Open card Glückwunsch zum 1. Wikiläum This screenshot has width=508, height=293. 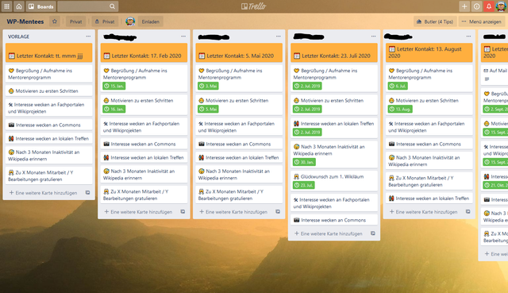pos(334,180)
